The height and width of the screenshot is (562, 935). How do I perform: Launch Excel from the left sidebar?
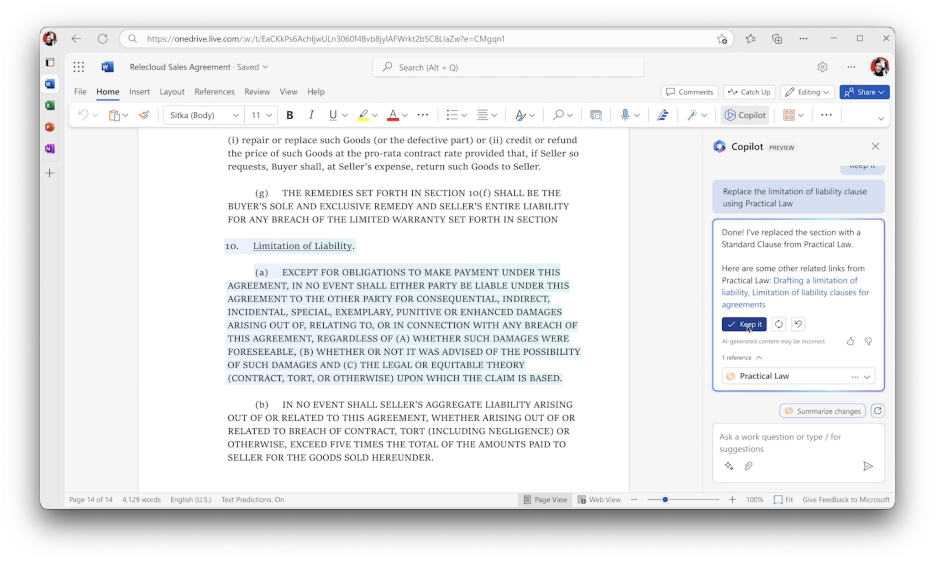click(x=50, y=105)
